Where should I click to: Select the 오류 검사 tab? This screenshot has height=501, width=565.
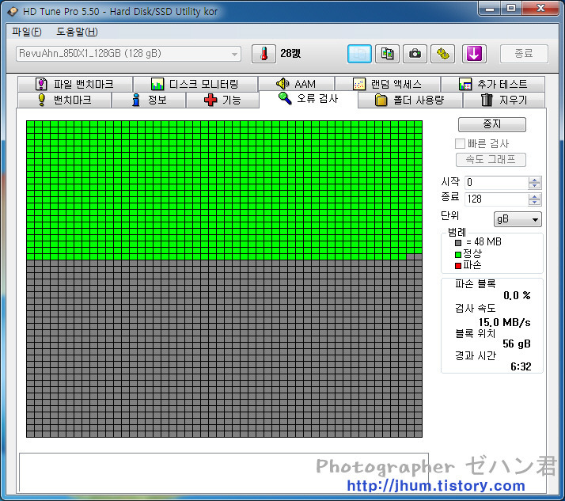tap(309, 98)
